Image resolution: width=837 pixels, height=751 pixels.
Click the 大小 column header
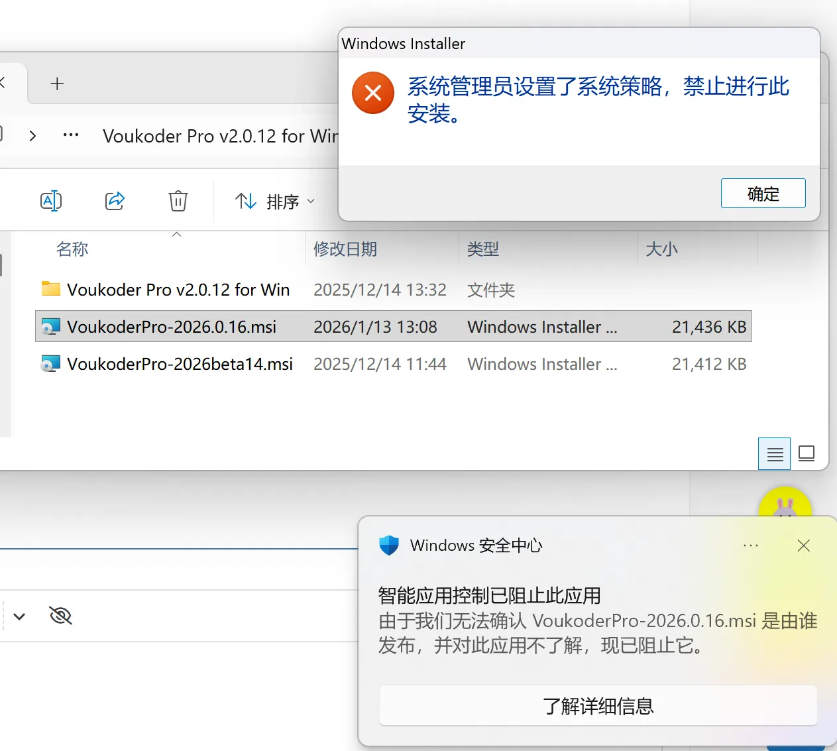661,249
